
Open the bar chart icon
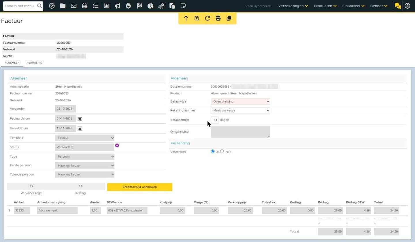pos(107,6)
